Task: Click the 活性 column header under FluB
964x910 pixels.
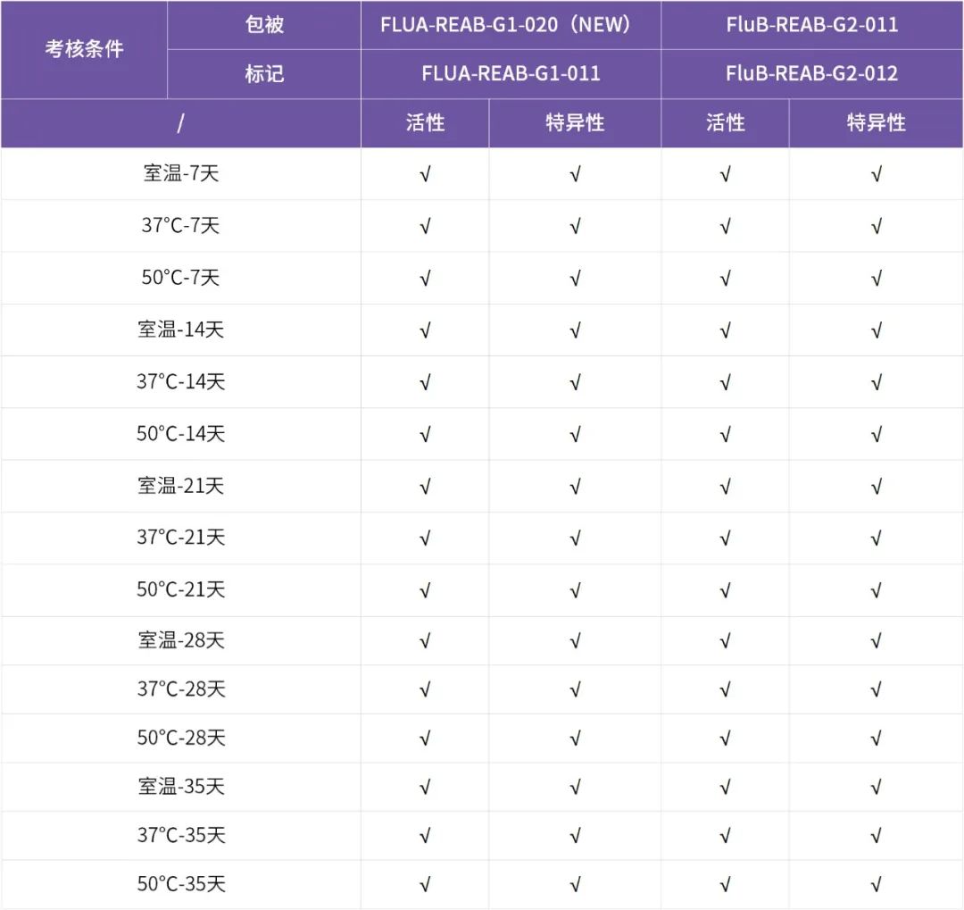Action: point(725,123)
